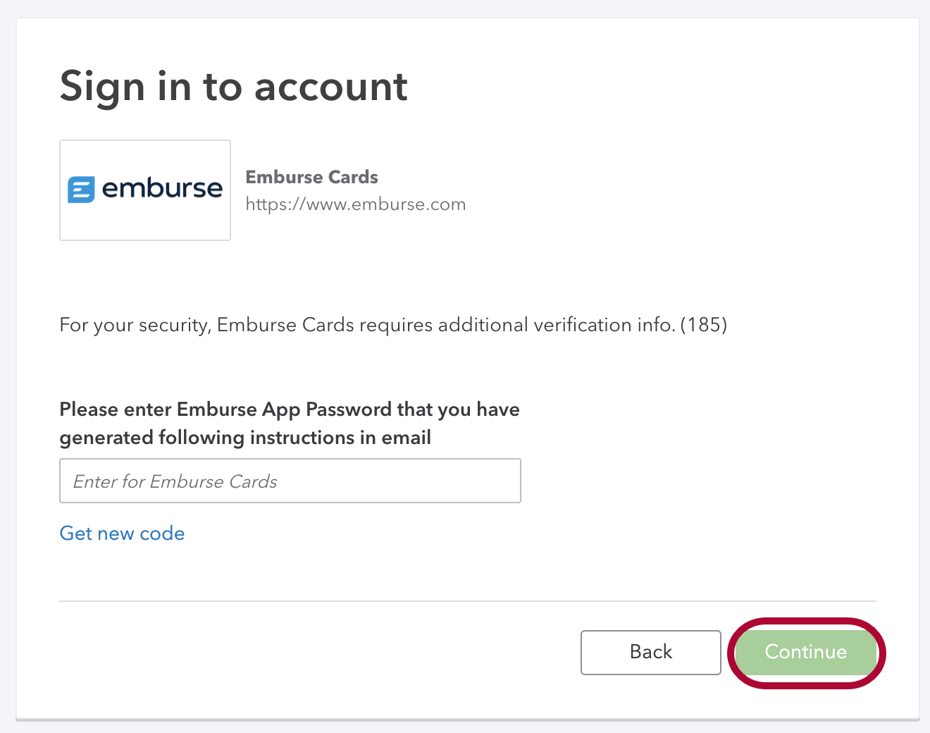The height and width of the screenshot is (733, 930).
Task: Request a fresh verification code
Action: (x=121, y=534)
